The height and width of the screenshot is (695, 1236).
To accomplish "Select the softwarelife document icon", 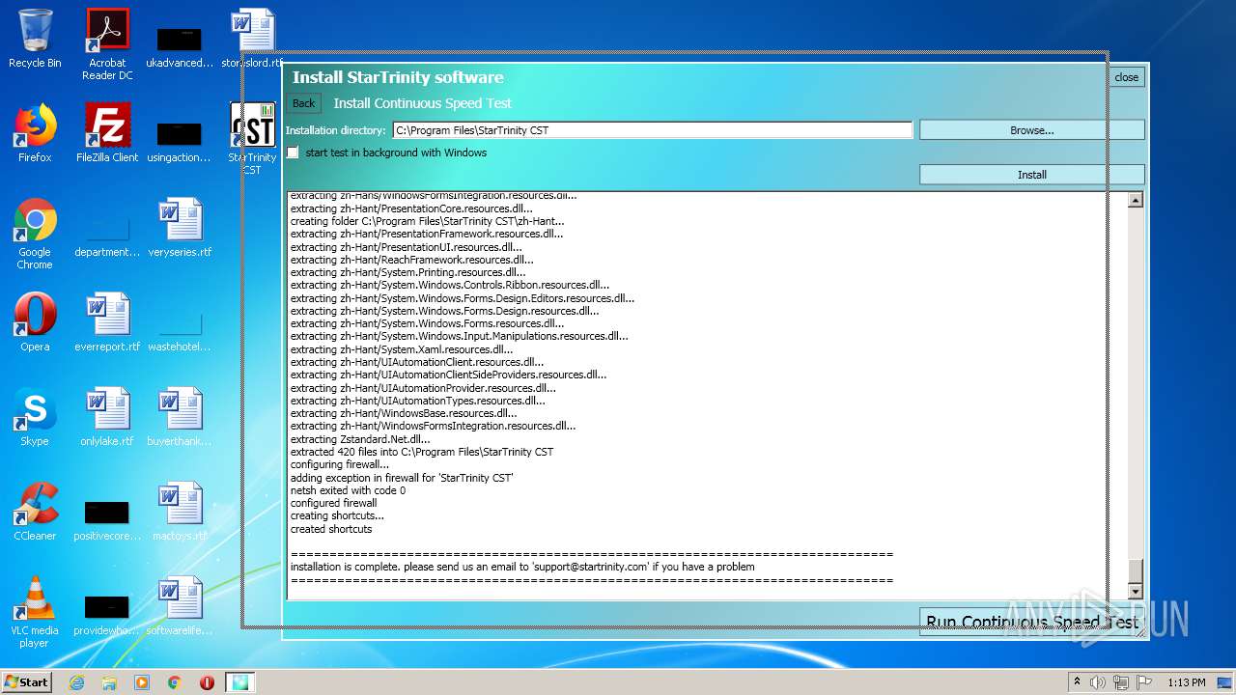I will 180,606.
